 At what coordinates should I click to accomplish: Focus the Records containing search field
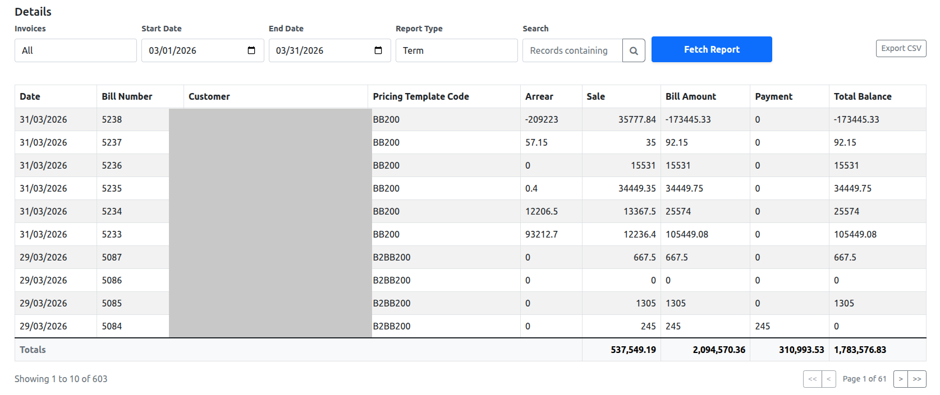[572, 50]
